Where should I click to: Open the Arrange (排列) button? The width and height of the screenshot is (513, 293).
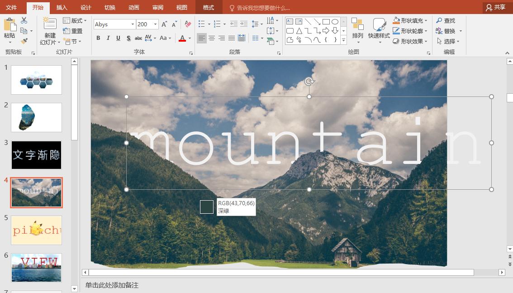click(357, 30)
